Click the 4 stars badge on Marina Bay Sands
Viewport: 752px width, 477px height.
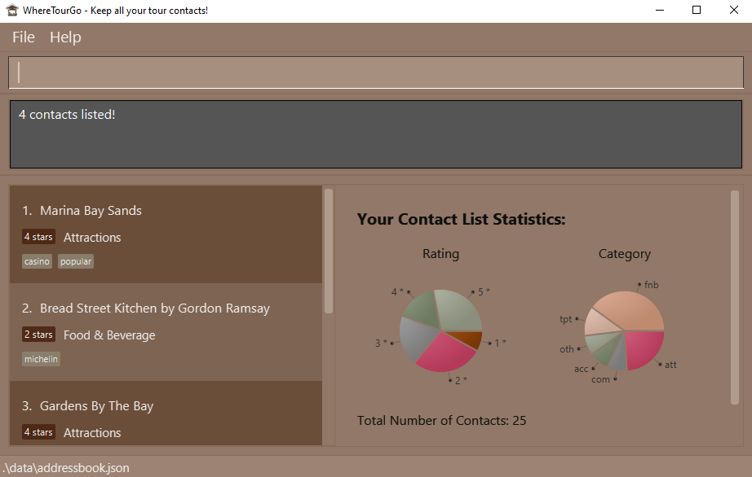pyautogui.click(x=38, y=237)
